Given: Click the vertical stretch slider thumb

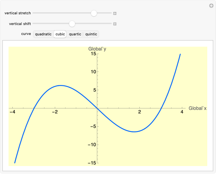Looking at the screenshot, I should pos(94,13).
